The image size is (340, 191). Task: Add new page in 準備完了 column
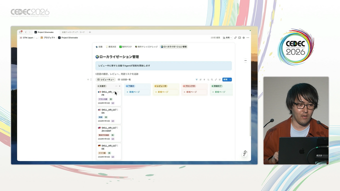click(x=221, y=92)
